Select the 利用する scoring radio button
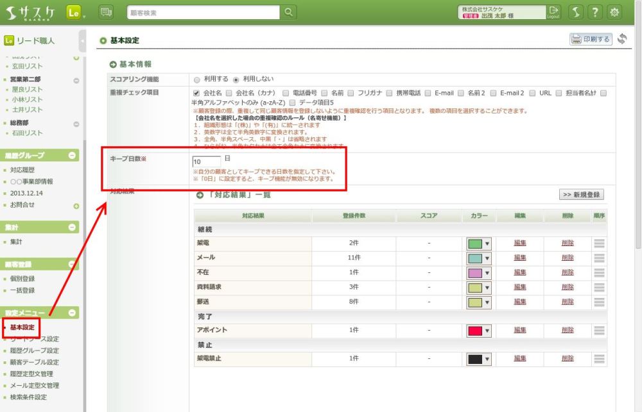The height and width of the screenshot is (412, 642). click(197, 79)
